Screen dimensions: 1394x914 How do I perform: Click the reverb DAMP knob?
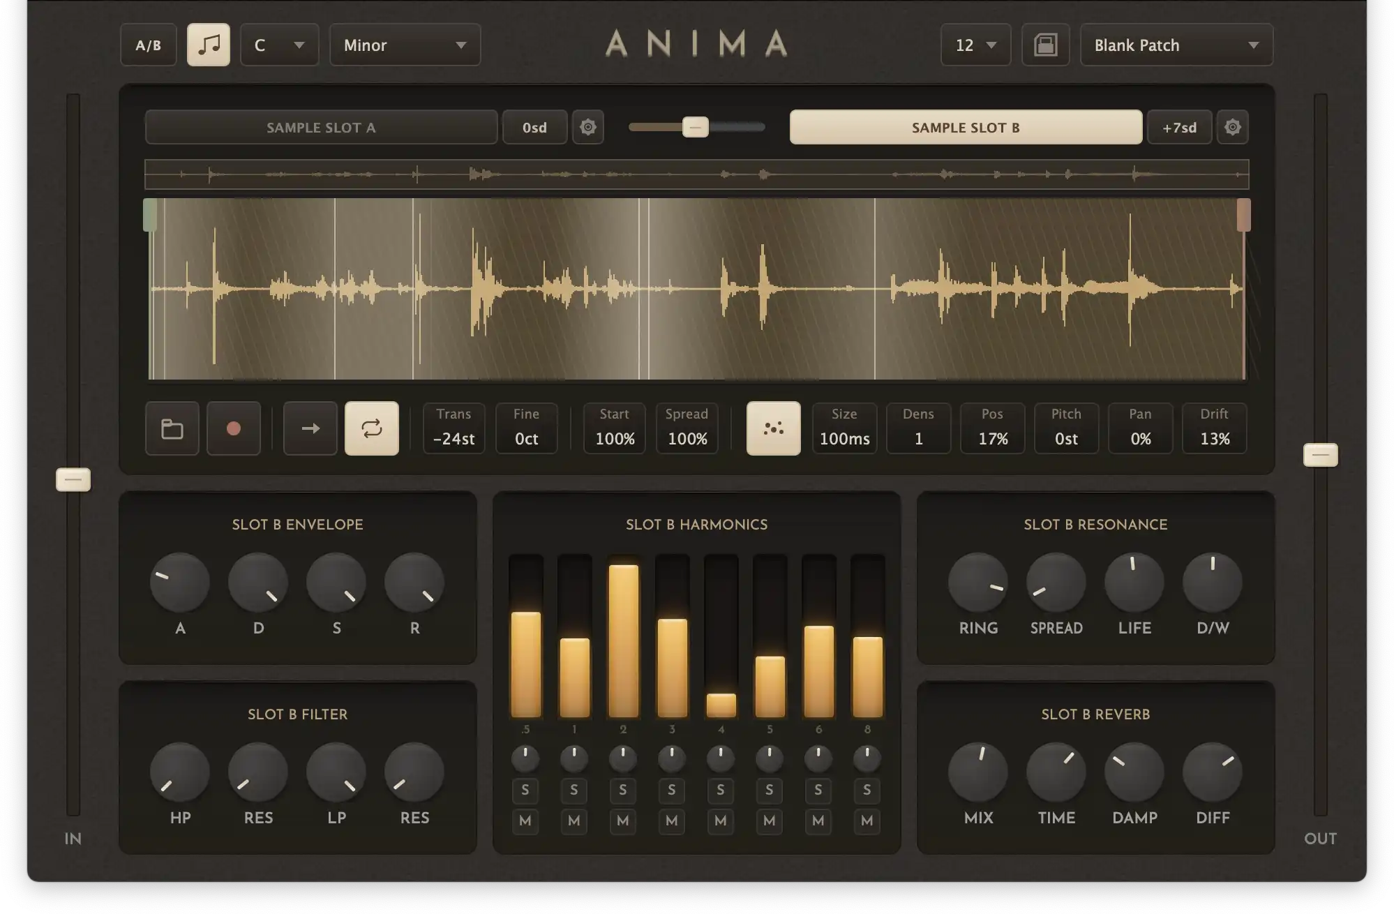coord(1134,772)
